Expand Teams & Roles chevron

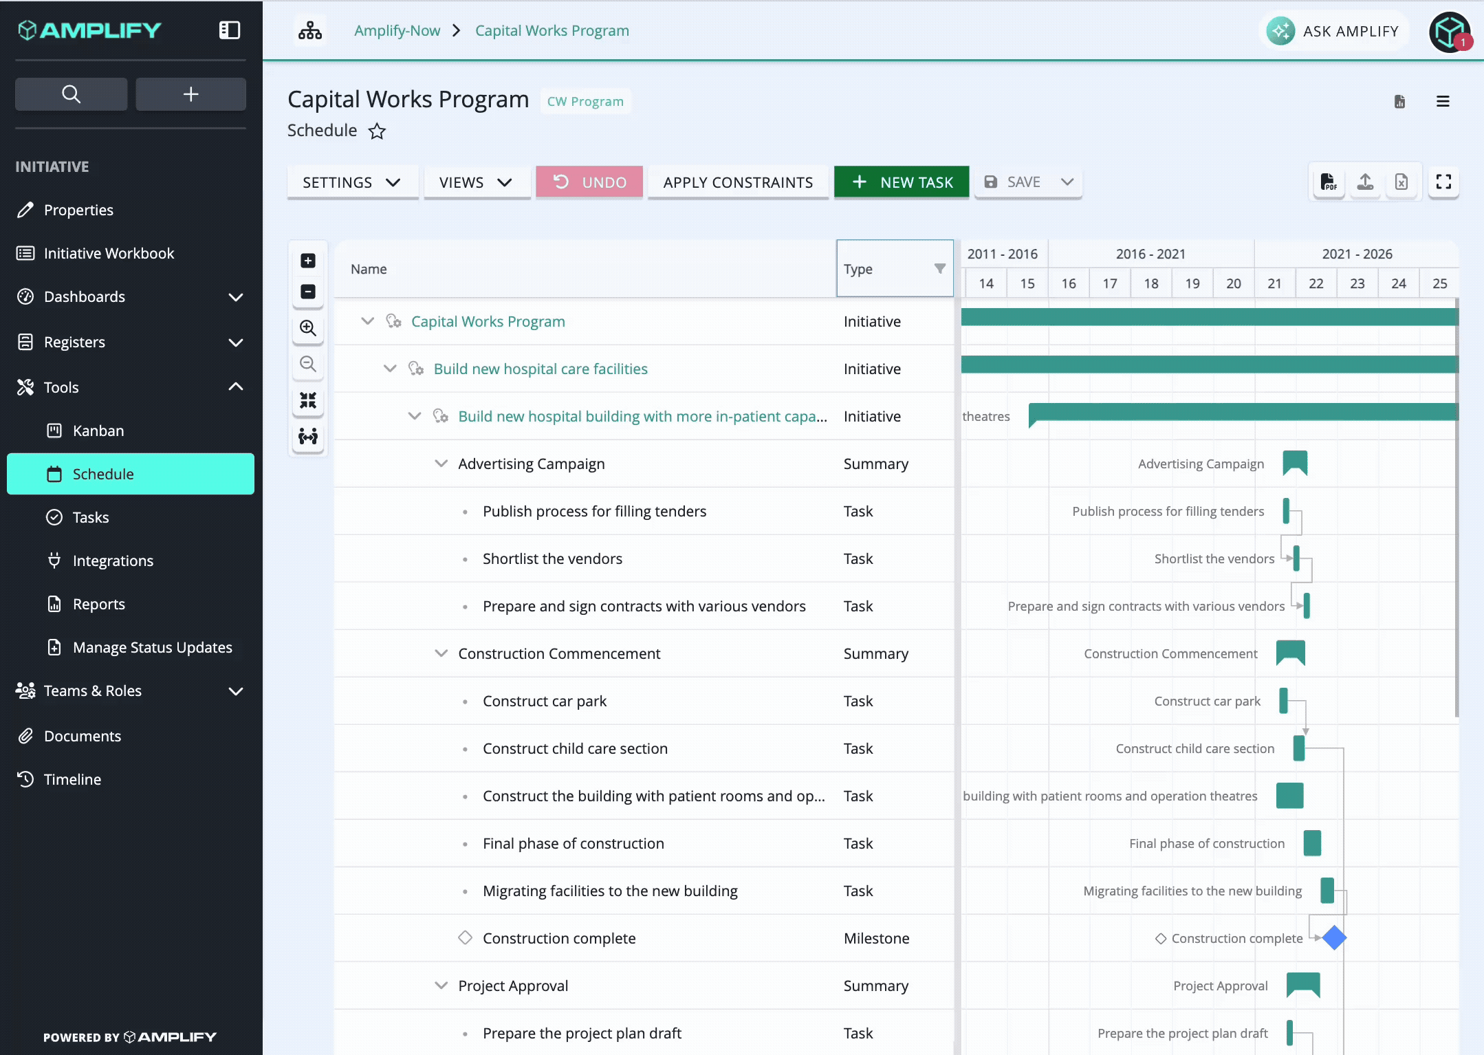coord(236,691)
